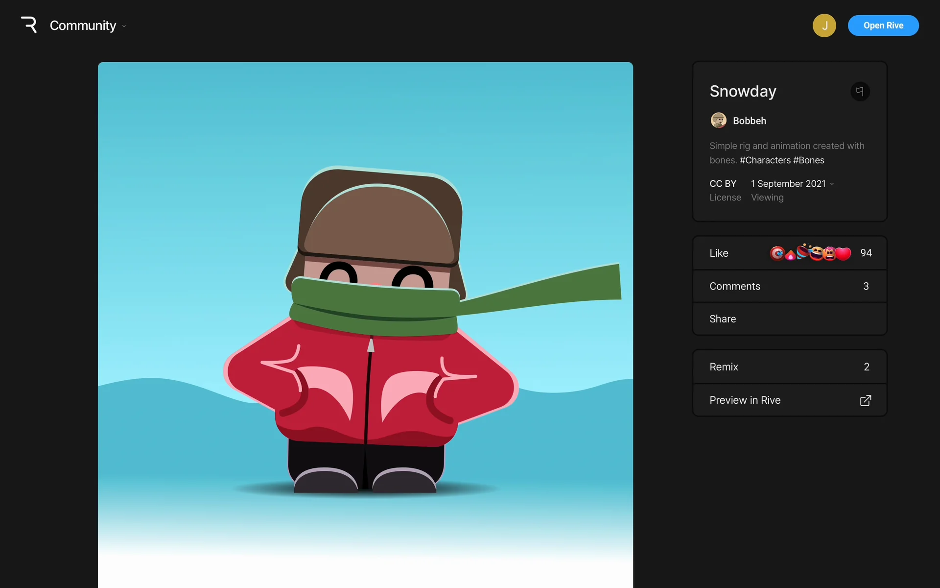Click the first swirl reaction emoji
The image size is (940, 588).
[776, 253]
